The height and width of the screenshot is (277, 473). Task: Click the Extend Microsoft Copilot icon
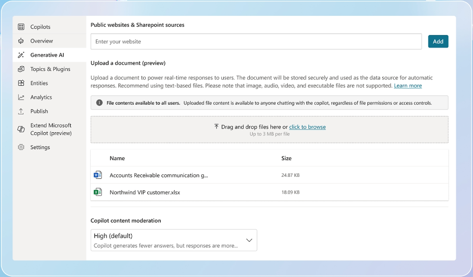pyautogui.click(x=21, y=129)
